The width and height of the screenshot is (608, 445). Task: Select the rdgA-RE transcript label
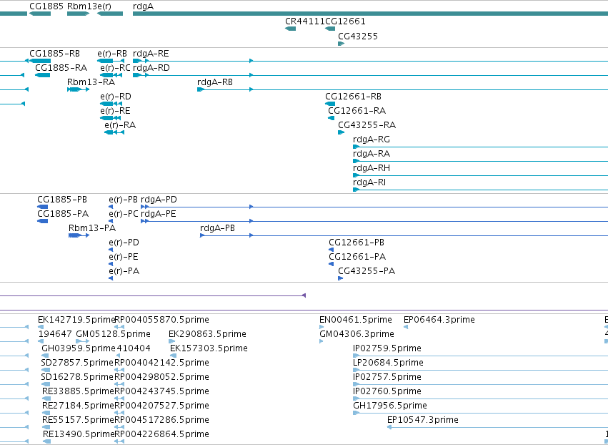pyautogui.click(x=151, y=54)
